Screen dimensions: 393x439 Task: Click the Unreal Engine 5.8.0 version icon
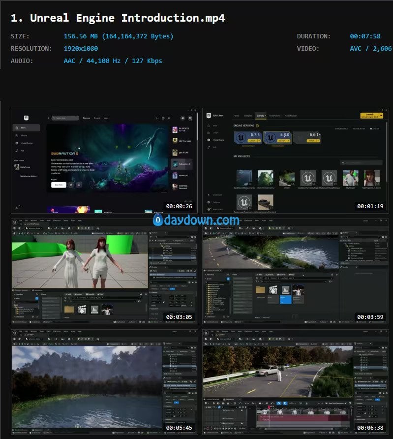click(x=271, y=137)
